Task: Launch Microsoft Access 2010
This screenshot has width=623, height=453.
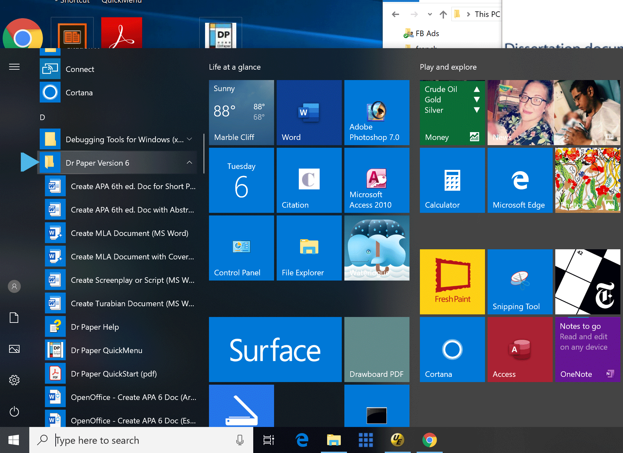Action: coord(376,180)
